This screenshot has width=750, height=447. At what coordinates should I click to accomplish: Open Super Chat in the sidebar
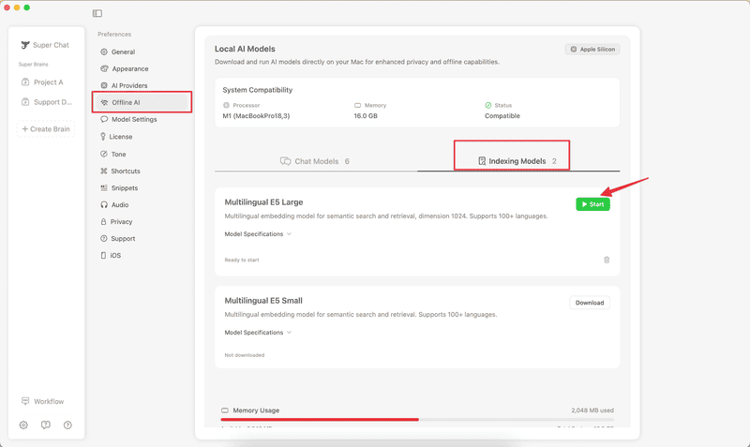tap(45, 45)
